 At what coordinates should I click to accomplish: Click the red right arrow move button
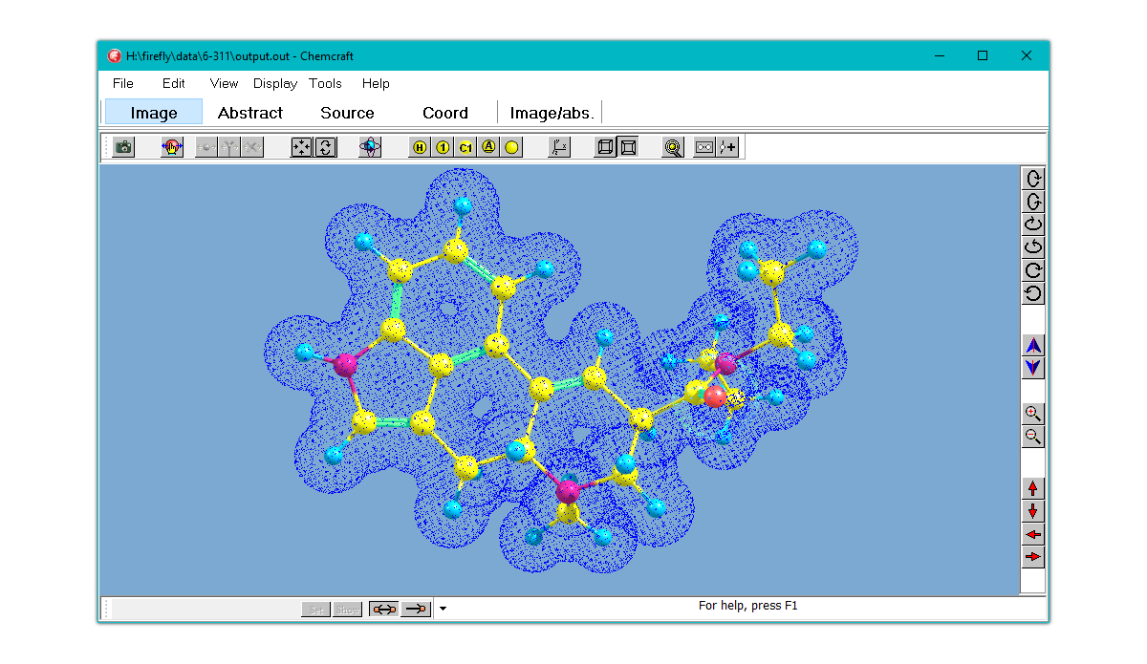click(x=1032, y=557)
